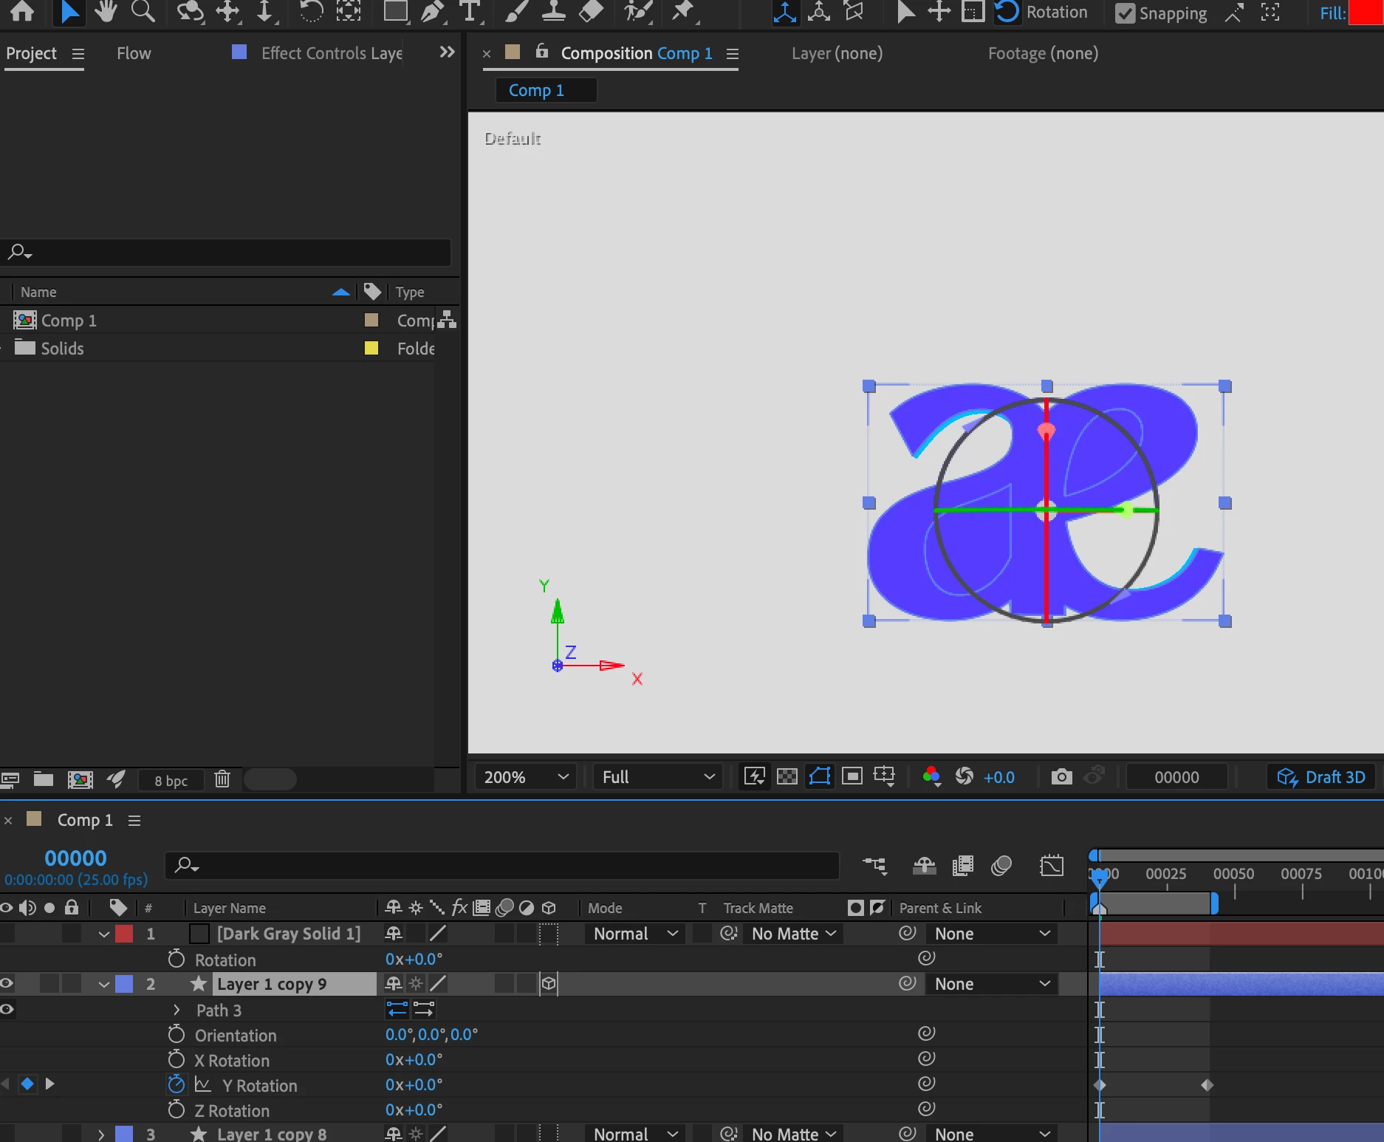Screen dimensions: 1384x1142
Task: Click the snapshot camera icon in viewer
Action: pos(1061,776)
